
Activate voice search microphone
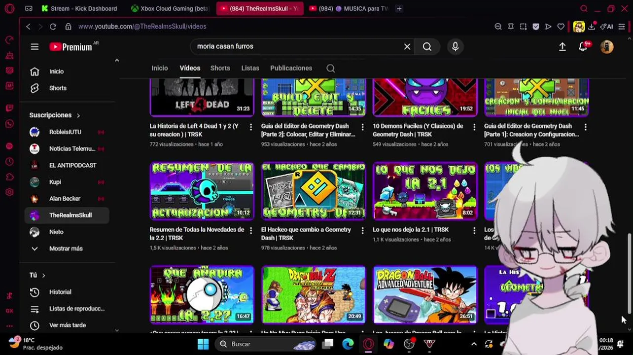tap(456, 46)
